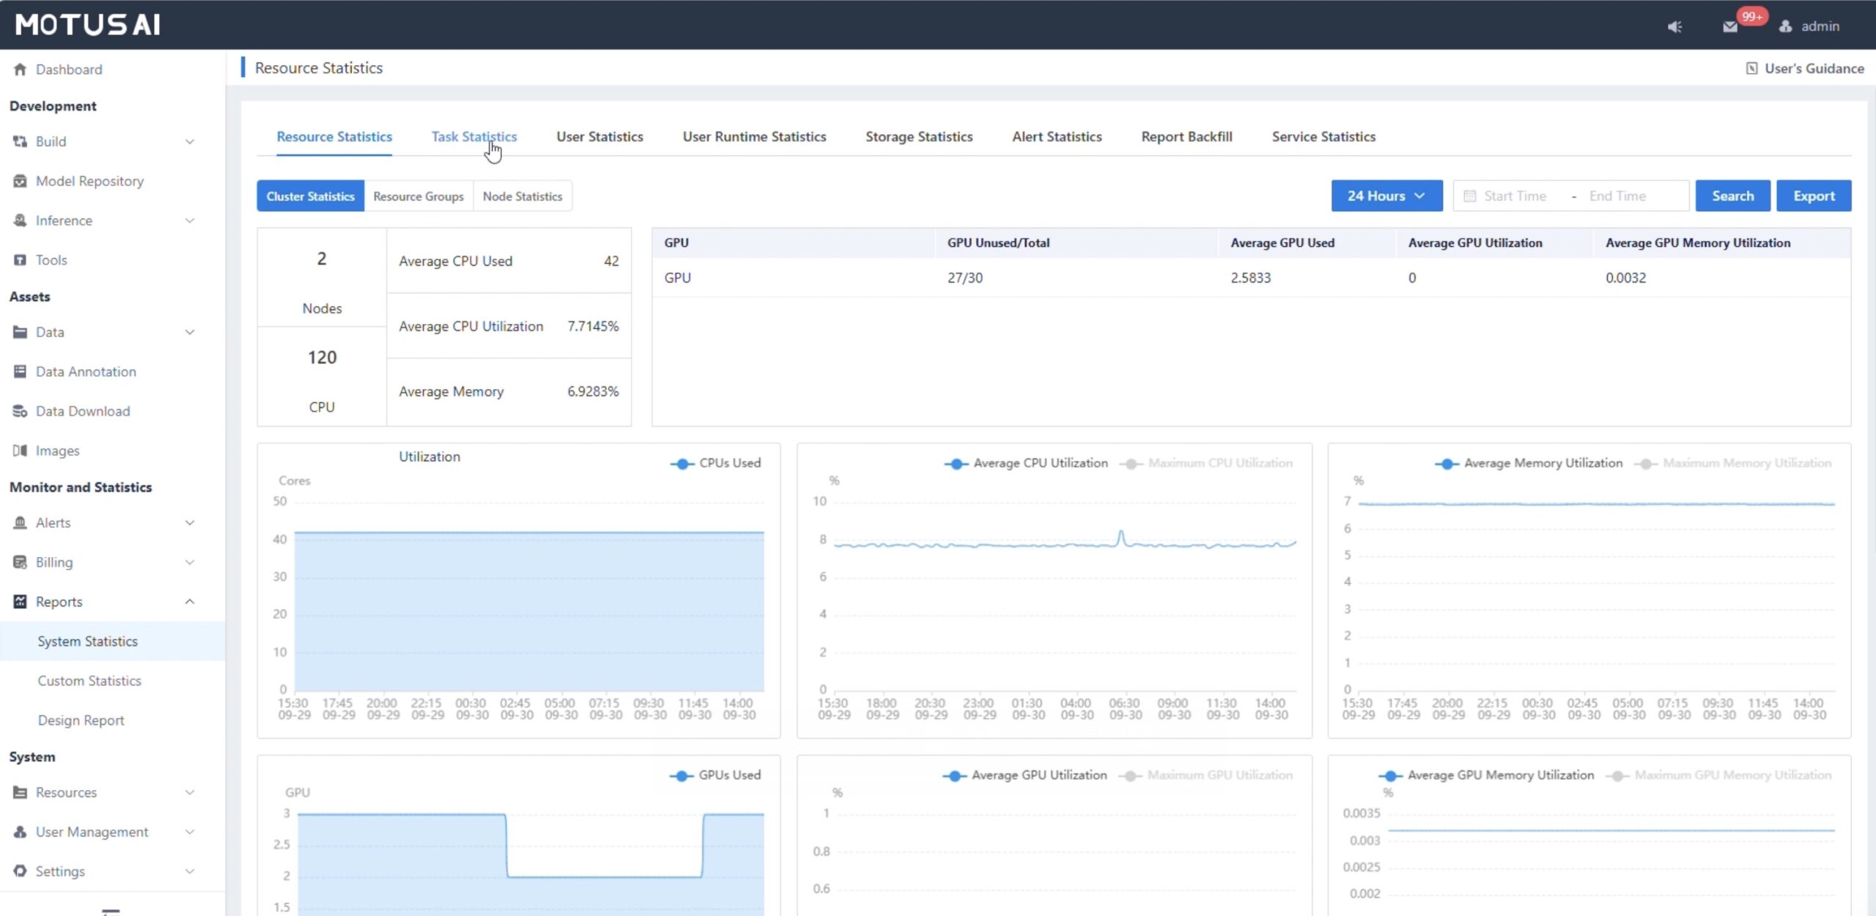The height and width of the screenshot is (916, 1876).
Task: Switch to the Task Statistics tab
Action: pos(473,137)
